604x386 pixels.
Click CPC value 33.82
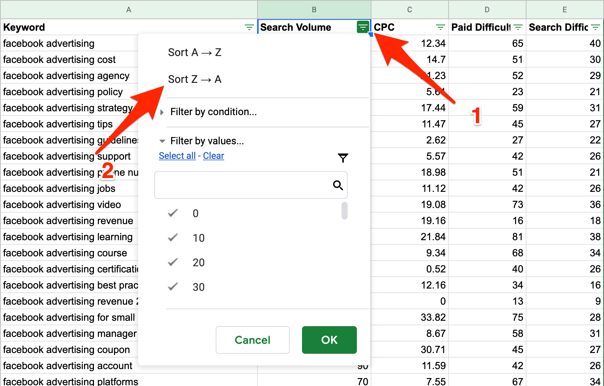[x=410, y=317]
